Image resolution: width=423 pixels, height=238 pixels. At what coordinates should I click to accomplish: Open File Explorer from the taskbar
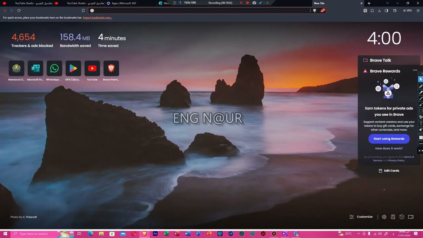point(101,234)
